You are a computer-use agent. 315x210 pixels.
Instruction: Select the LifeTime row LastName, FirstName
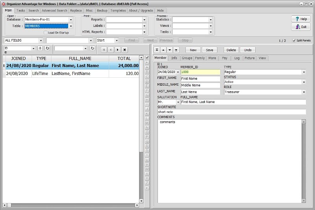pyautogui.click(x=71, y=73)
